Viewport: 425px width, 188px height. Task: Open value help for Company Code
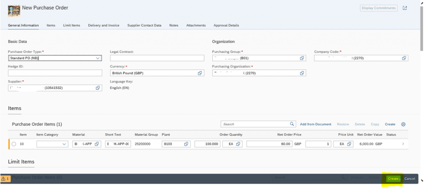[x=404, y=58]
